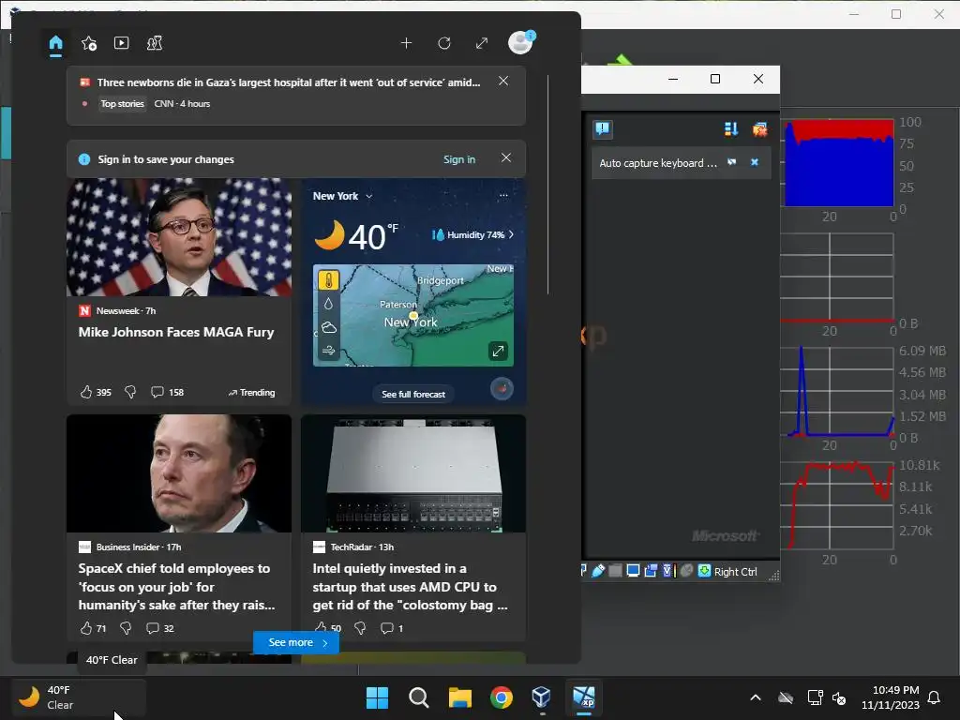
Task: Open the 'Top stories' tag
Action: 123,103
